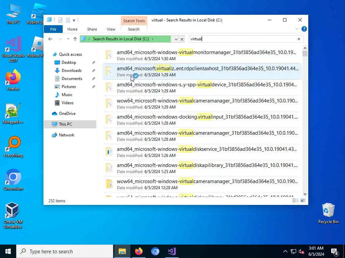Screen dimensions: 345x258
Task: Open the Recycle Bin
Action: (328, 213)
